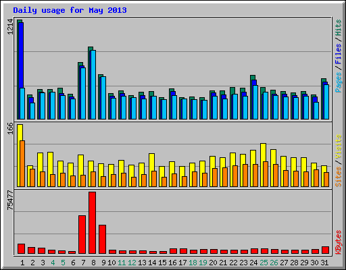Click day label 20 on the x-axis
Viewport: 346px width, 270px height.
(x=213, y=263)
